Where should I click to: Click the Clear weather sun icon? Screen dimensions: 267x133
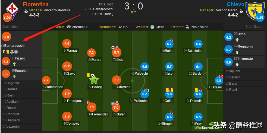pyautogui.click(x=152, y=27)
